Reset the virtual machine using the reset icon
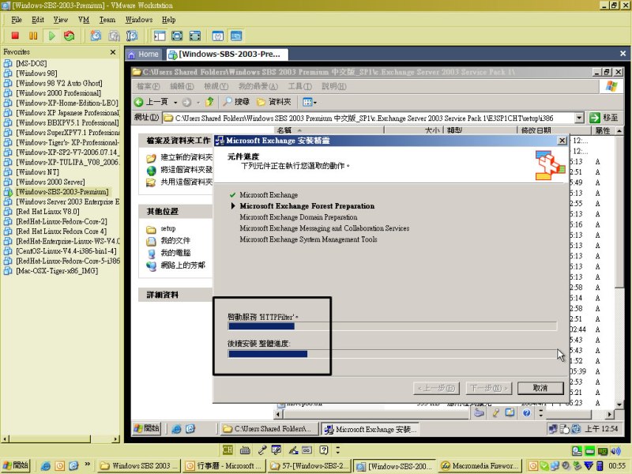 pyautogui.click(x=70, y=36)
